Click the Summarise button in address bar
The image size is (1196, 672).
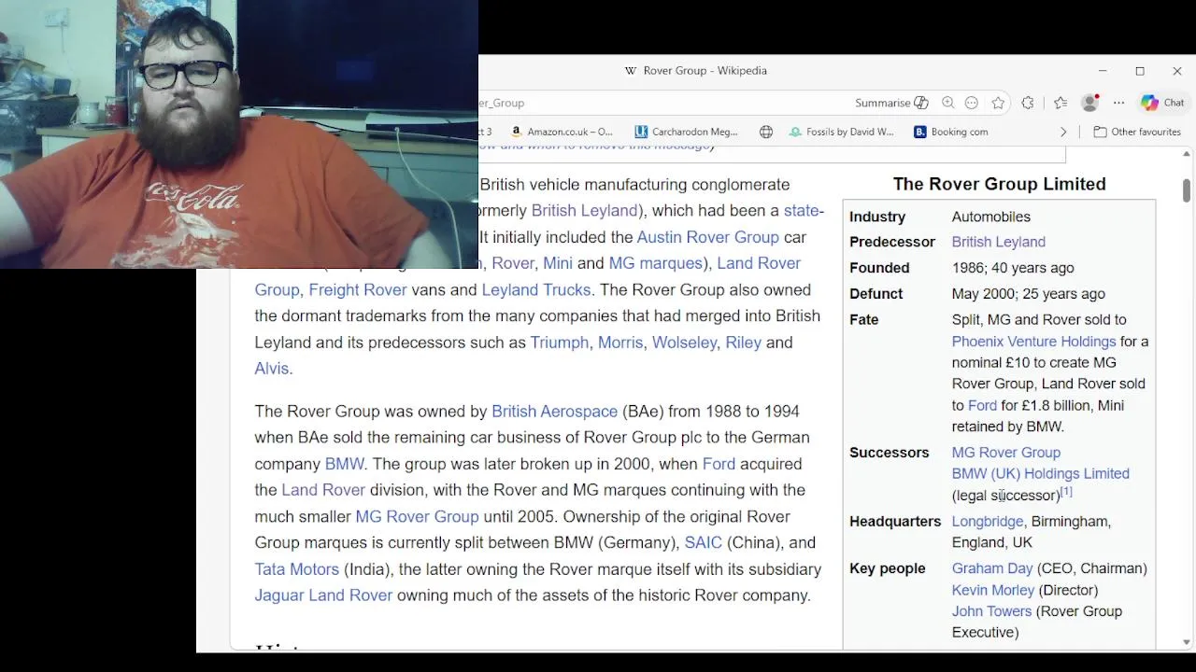(x=890, y=103)
